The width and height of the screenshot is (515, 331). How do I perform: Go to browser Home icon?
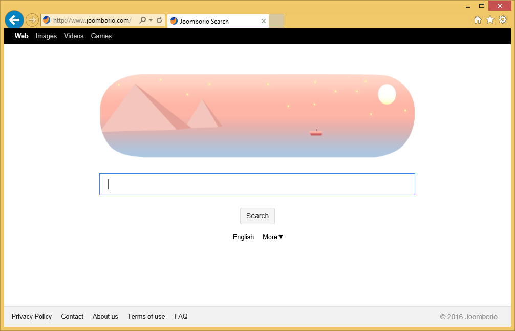pyautogui.click(x=478, y=20)
